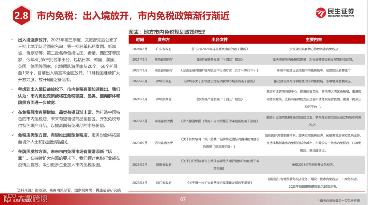Select the 湖南省政府 cell
Image resolution: width=368 pixels, height=205 pixels.
coord(164,165)
